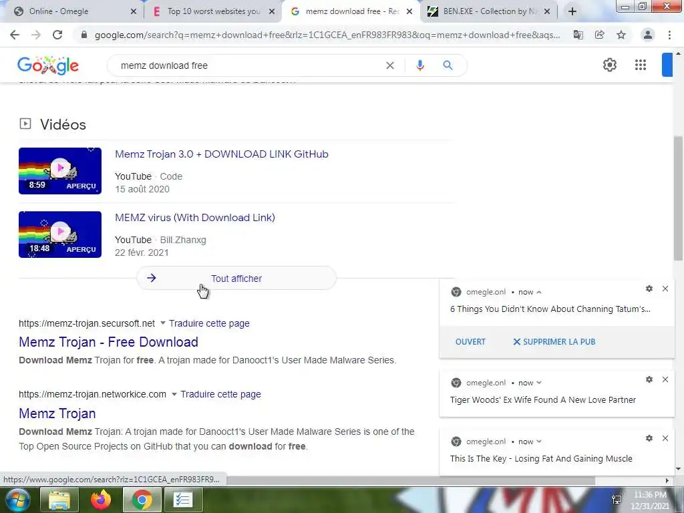Open settings gear on Channing Tatum notification

pos(649,289)
